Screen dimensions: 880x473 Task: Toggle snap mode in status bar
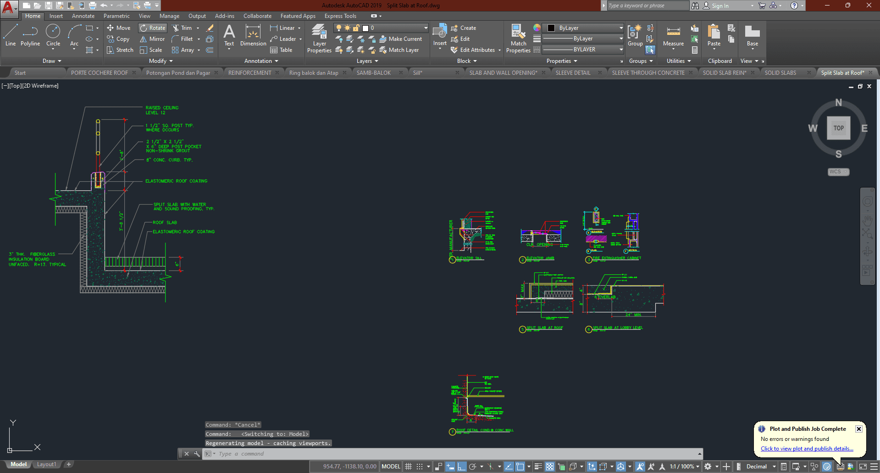[420, 467]
